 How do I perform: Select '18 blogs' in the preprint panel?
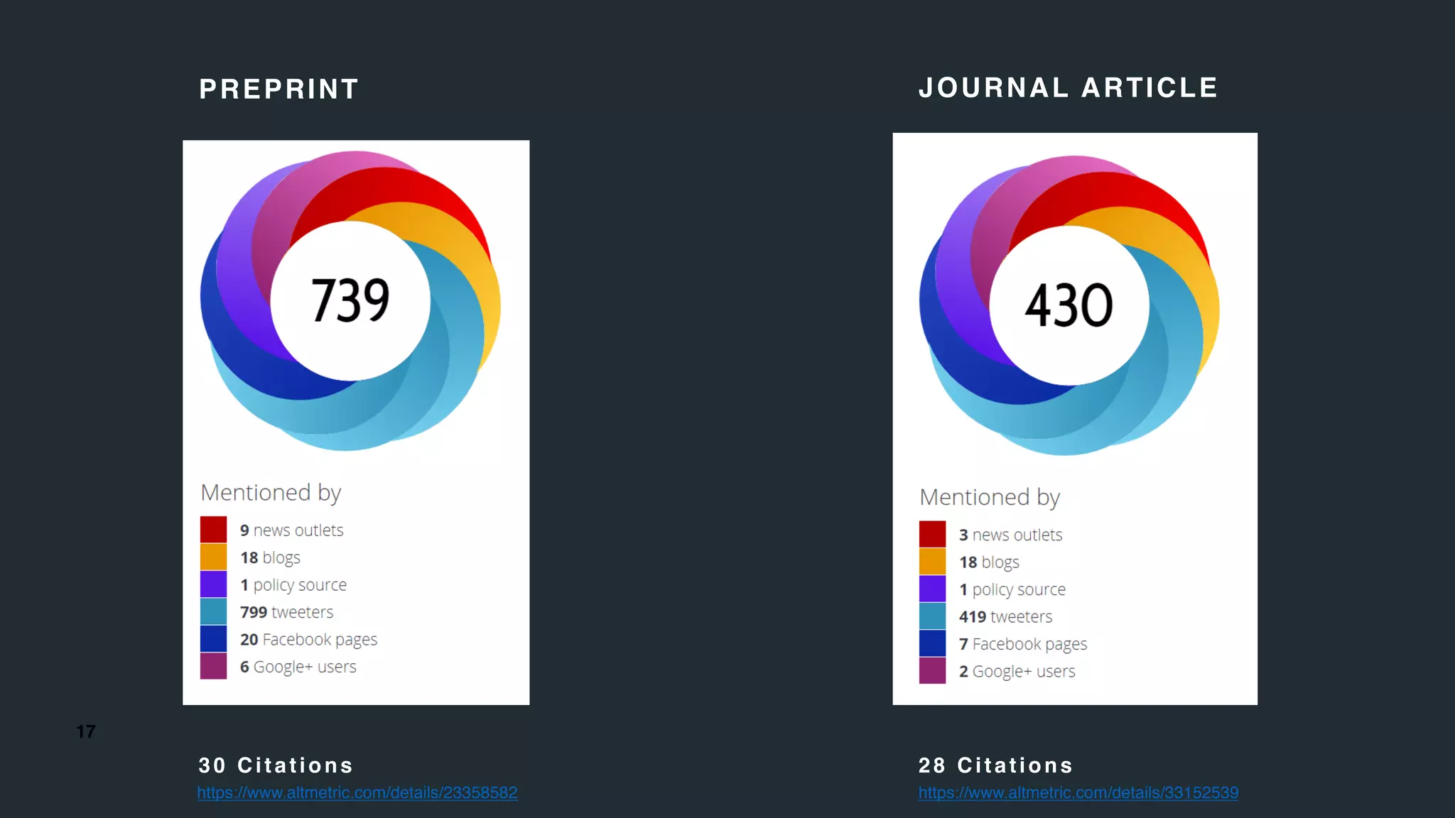pyautogui.click(x=270, y=558)
